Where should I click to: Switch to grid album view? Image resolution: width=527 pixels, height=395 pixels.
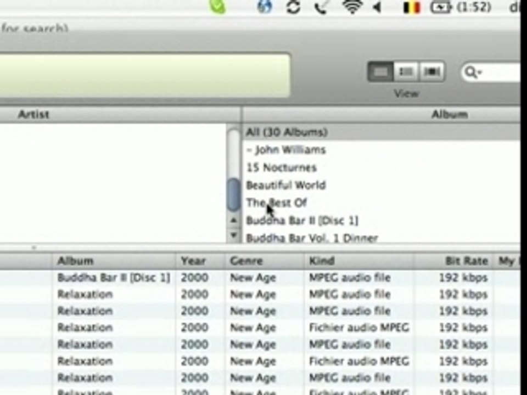coord(406,71)
